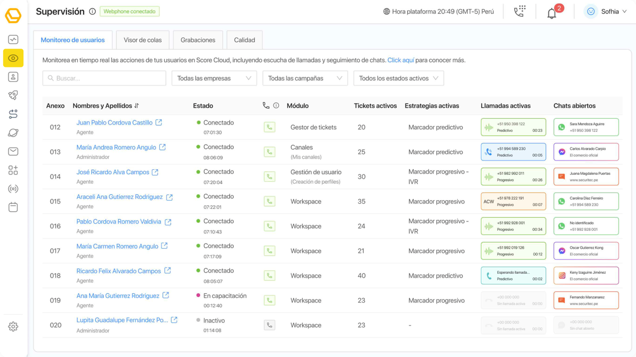636x357 pixels.
Task: Open the calendar icon in the left sidebar
Action: pos(13,207)
